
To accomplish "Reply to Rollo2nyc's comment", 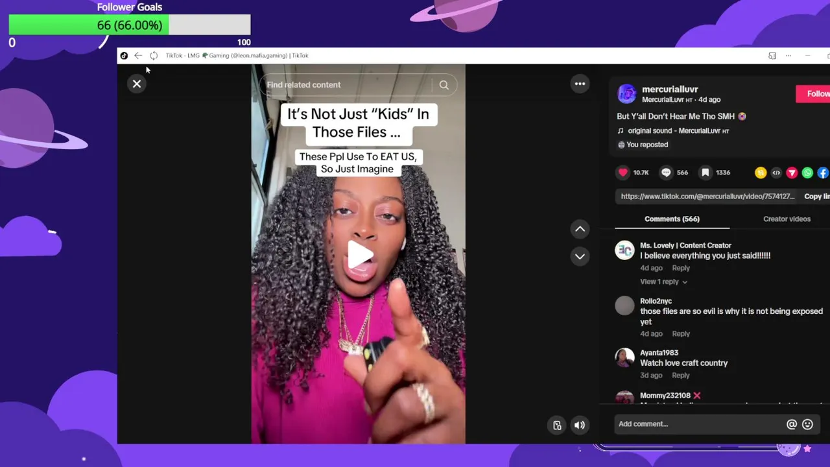I will pos(681,334).
